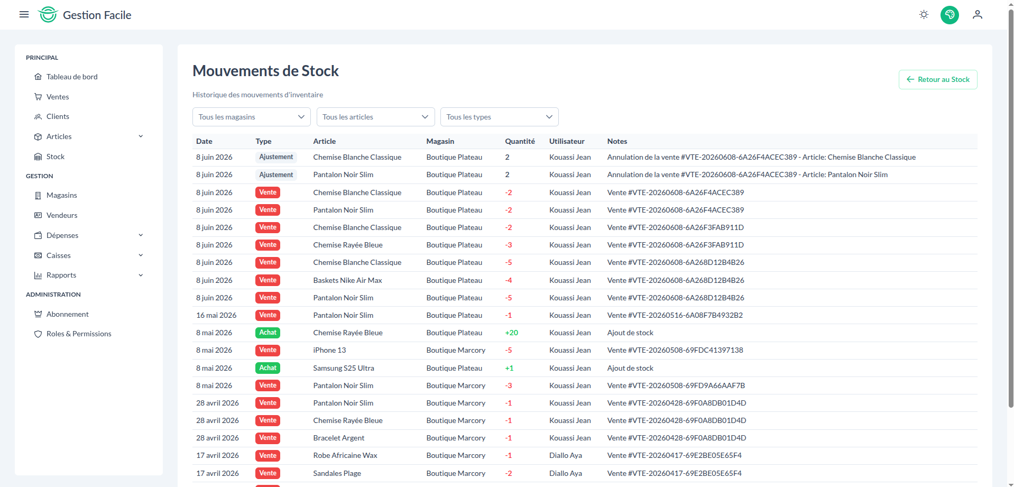Toggle light/dark theme sun icon

924,14
